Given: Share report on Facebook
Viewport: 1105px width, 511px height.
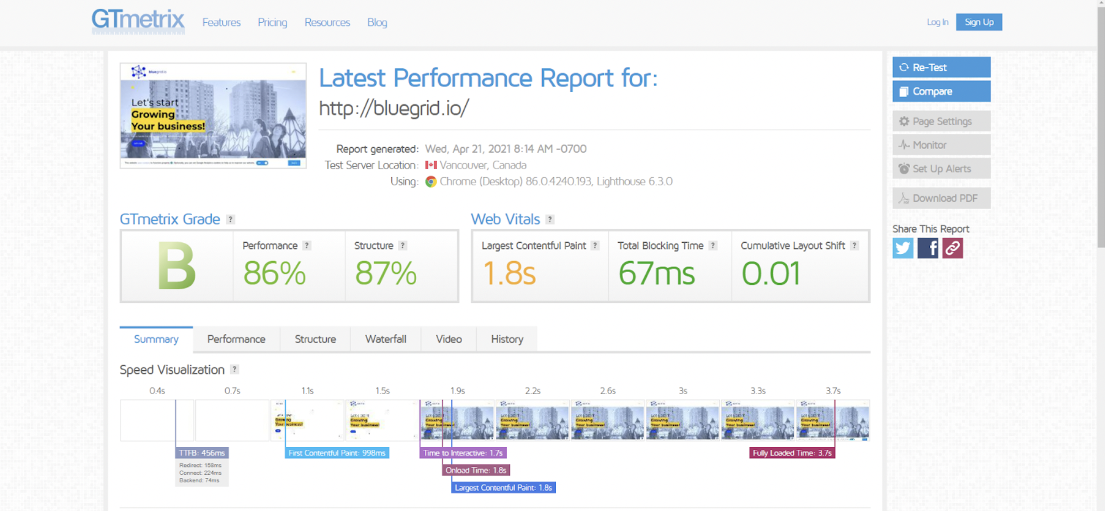Looking at the screenshot, I should 928,248.
